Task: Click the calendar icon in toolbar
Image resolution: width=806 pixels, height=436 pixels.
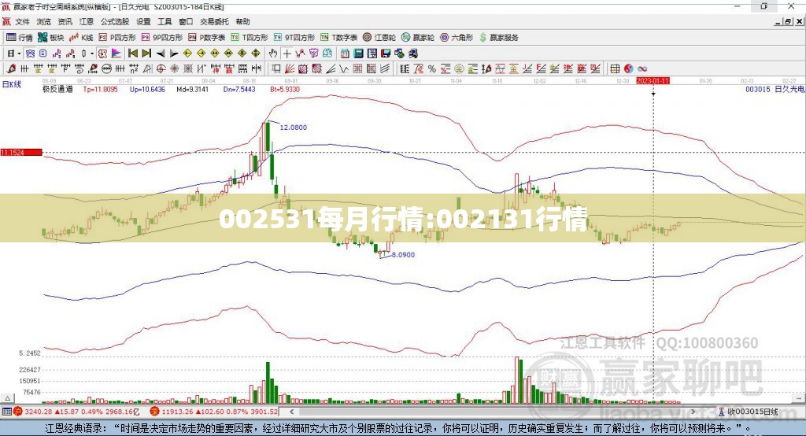Action: tap(345, 54)
